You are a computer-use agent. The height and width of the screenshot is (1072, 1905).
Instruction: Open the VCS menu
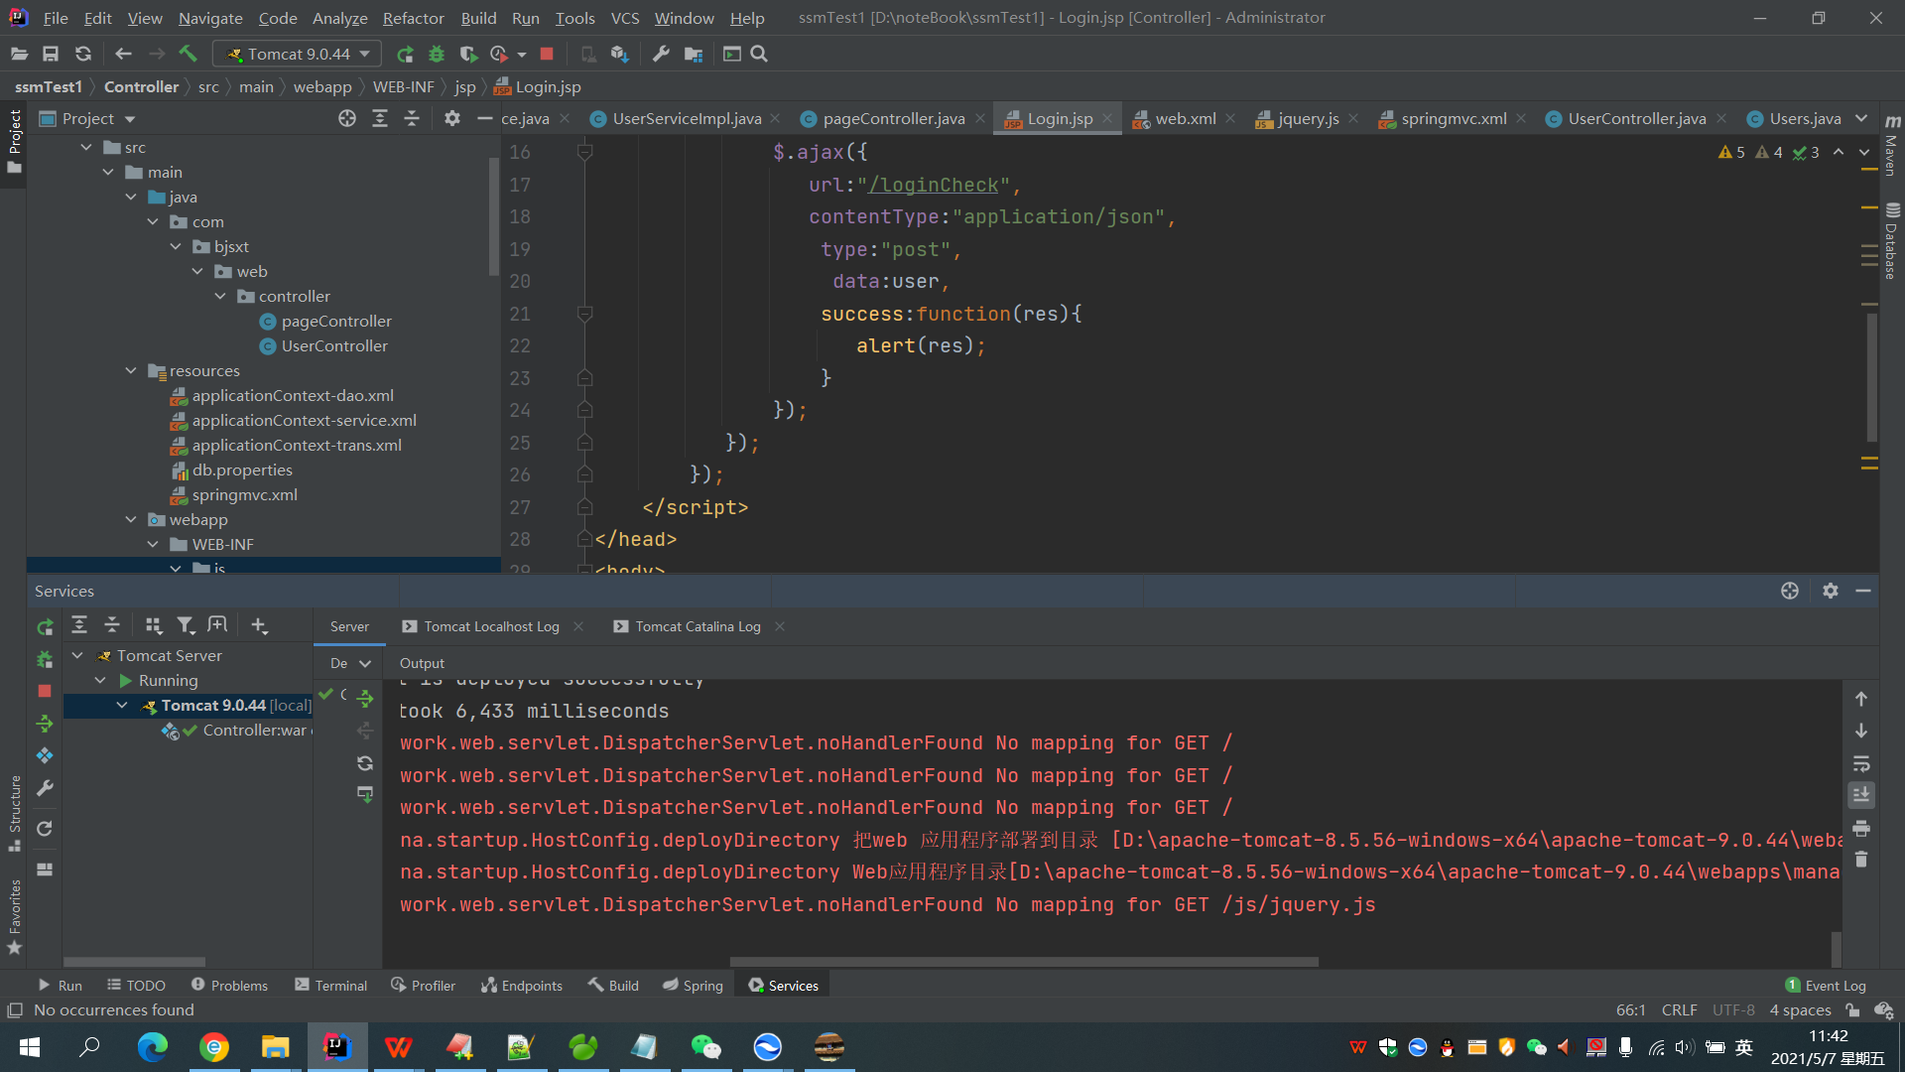(x=625, y=18)
